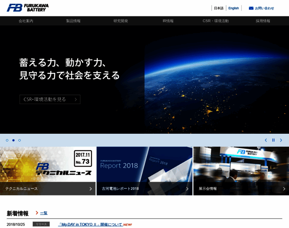Click the CSR・環境活動を見る button
Viewport: 289px width, 228px height.
pyautogui.click(x=50, y=100)
